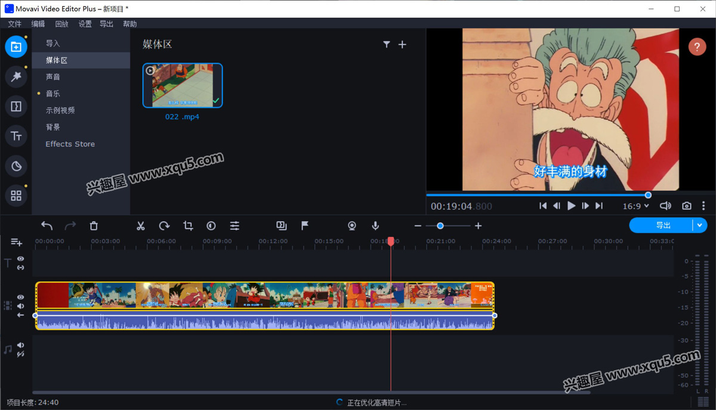716x410 pixels.
Task: Filter media bin using the funnel icon
Action: [x=387, y=44]
